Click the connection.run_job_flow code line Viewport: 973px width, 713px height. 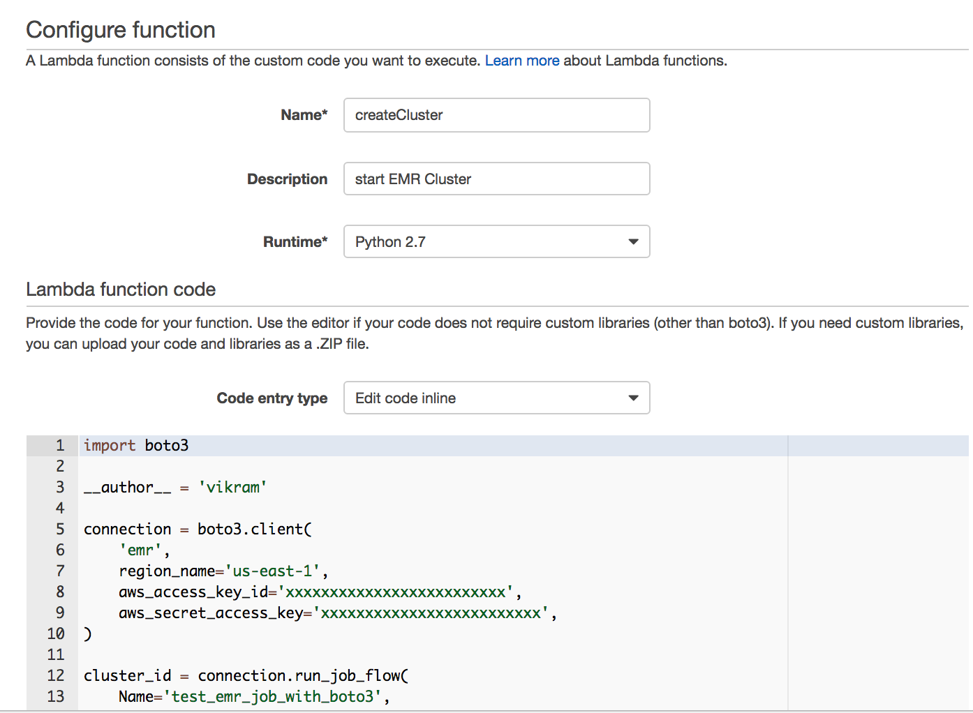(246, 676)
